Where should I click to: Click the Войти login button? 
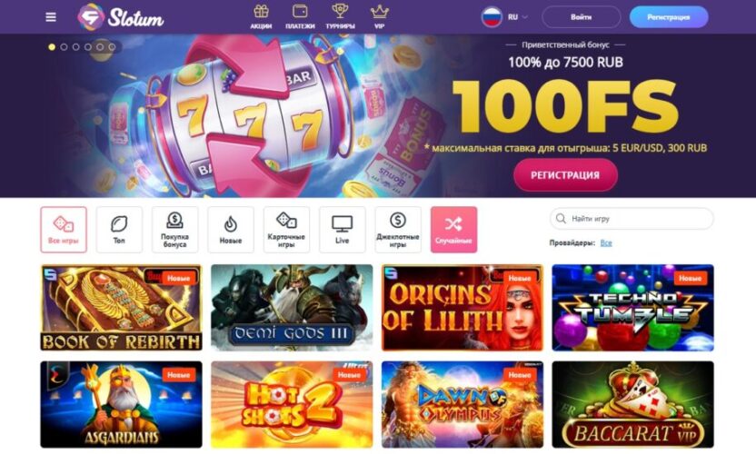pyautogui.click(x=581, y=17)
